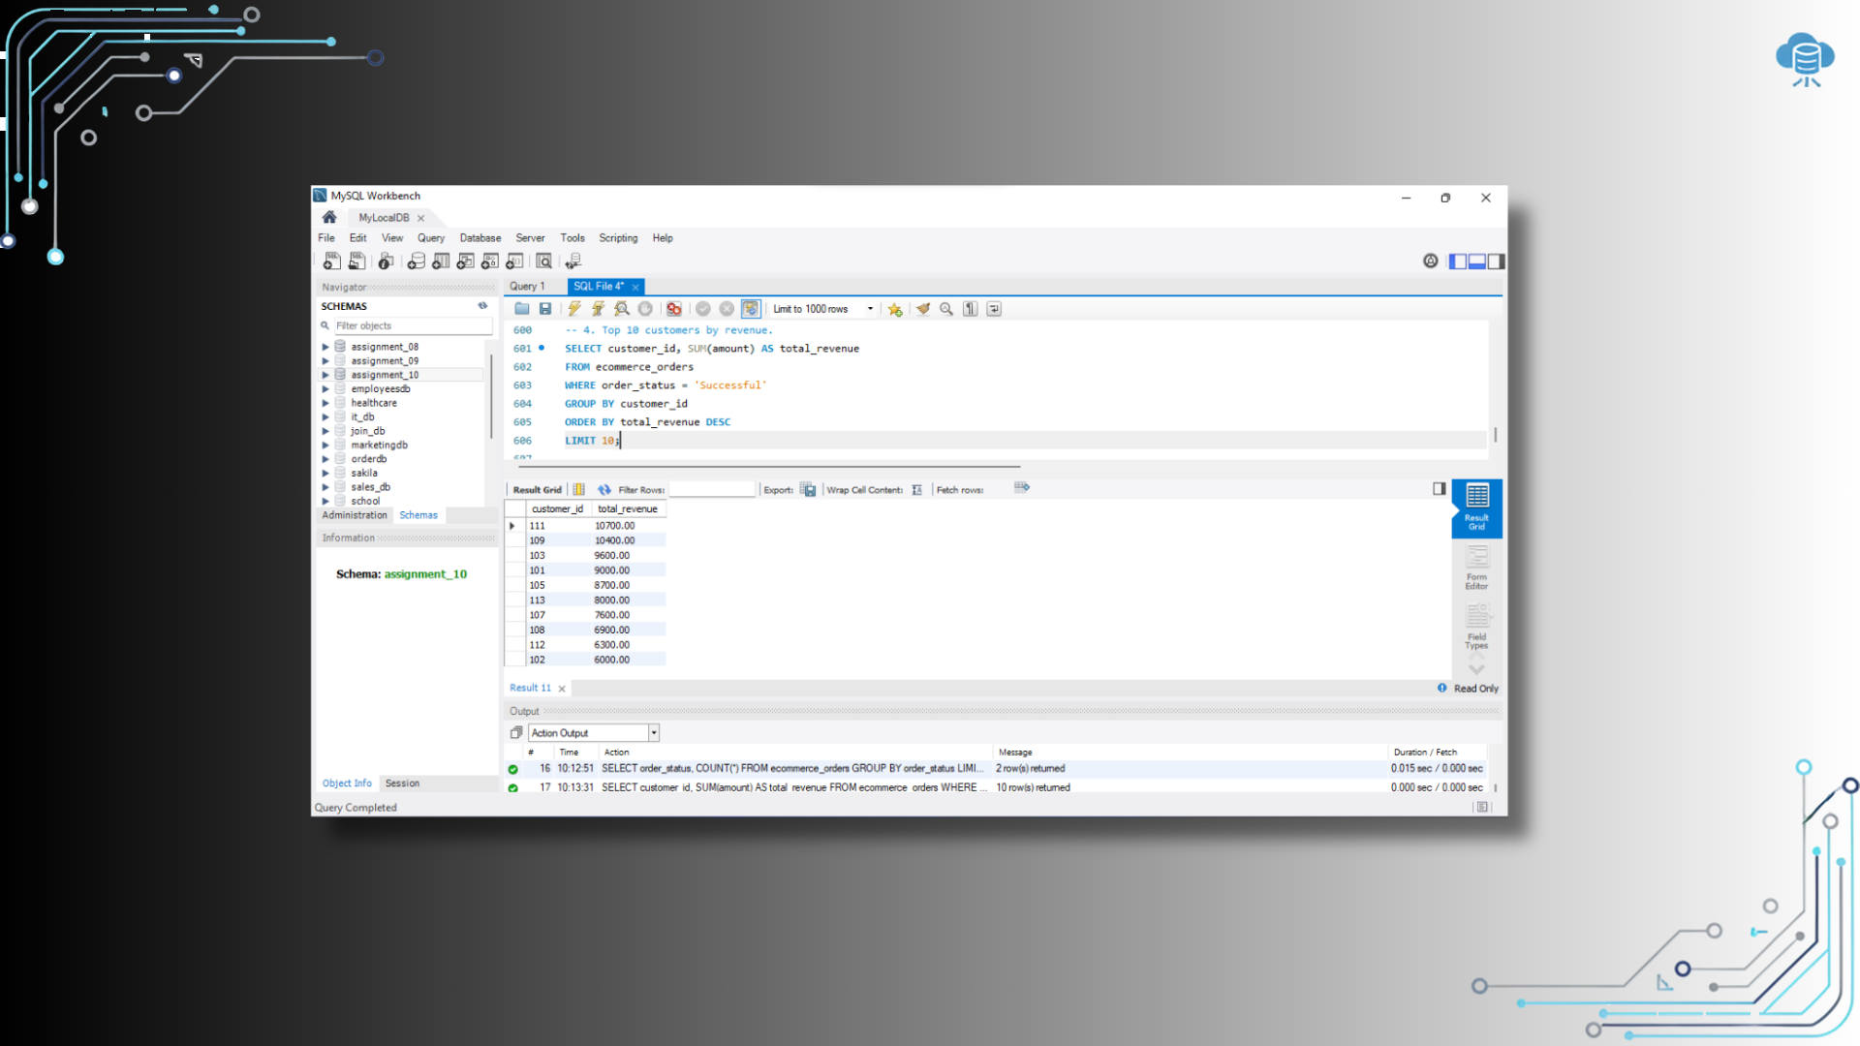The height and width of the screenshot is (1046, 1860).
Task: Click the Filter objects search field
Action: pyautogui.click(x=412, y=326)
